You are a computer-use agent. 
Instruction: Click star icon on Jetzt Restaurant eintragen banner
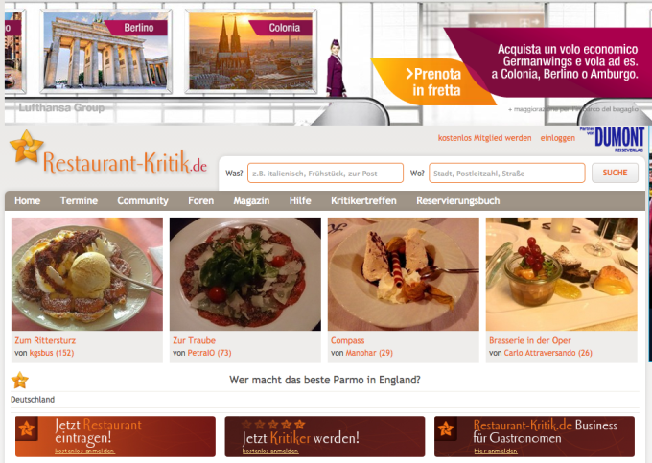point(27,428)
